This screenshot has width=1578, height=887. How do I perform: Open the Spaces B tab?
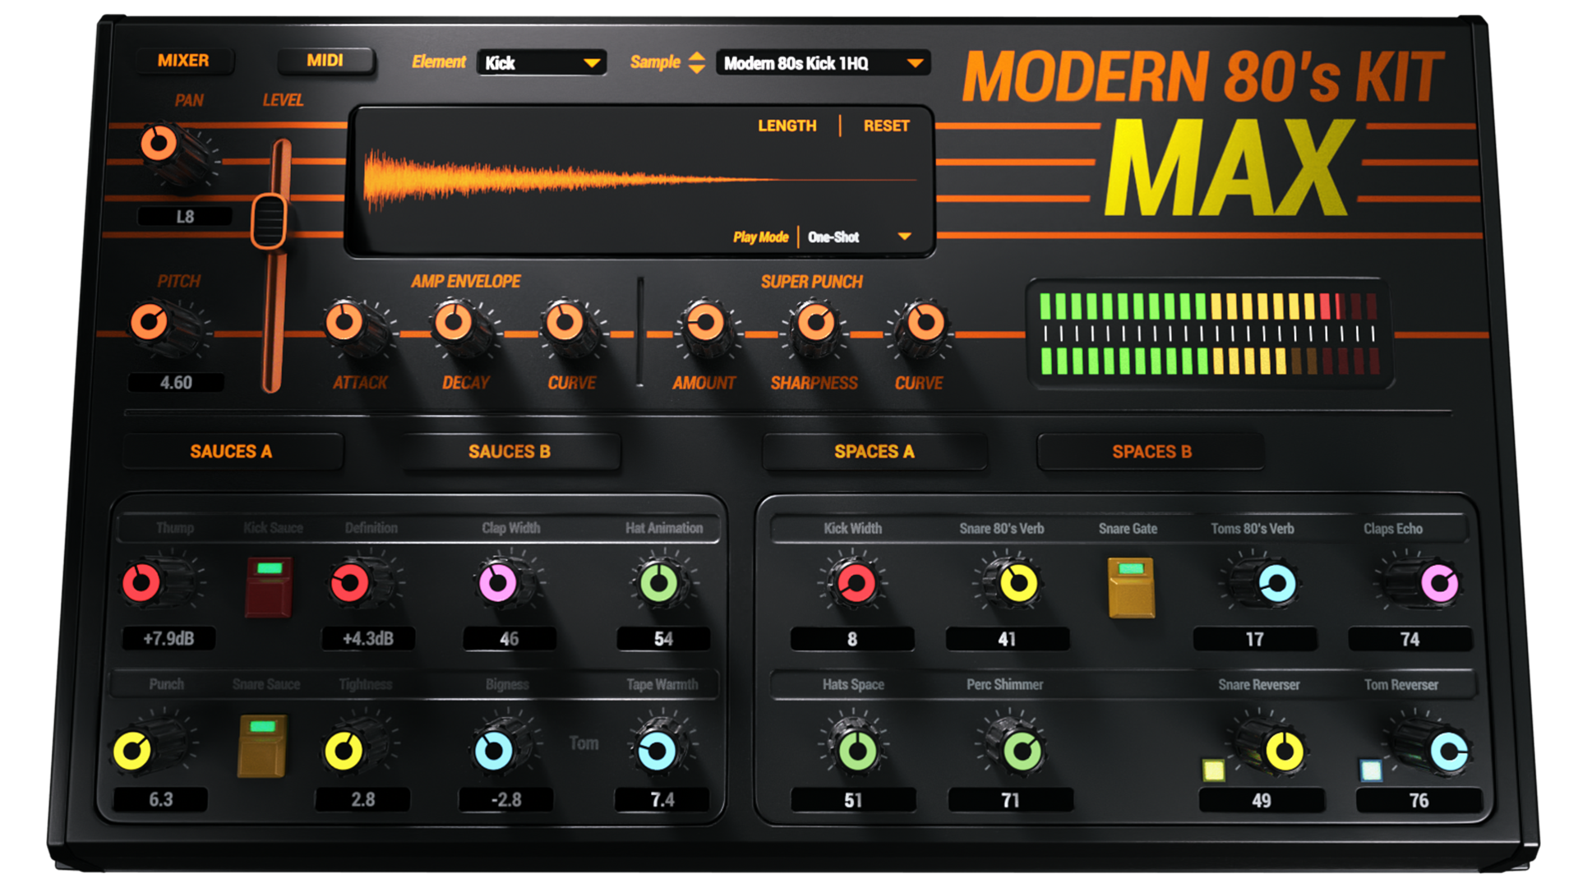(x=1151, y=452)
